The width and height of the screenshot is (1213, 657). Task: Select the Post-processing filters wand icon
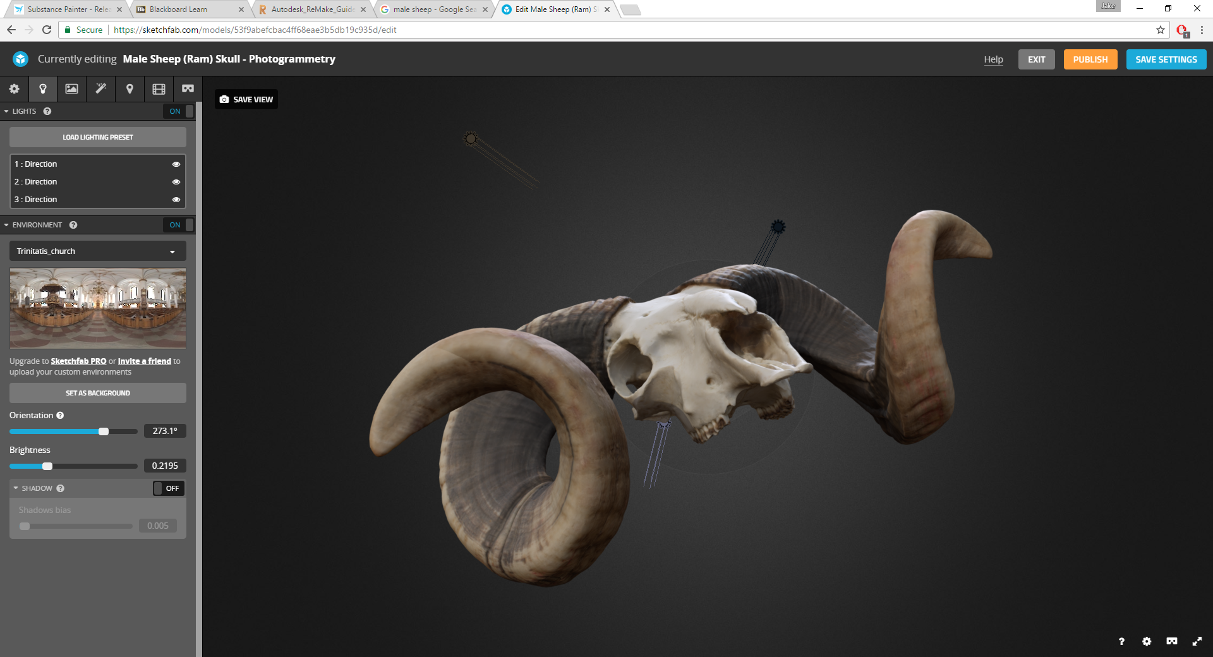100,89
